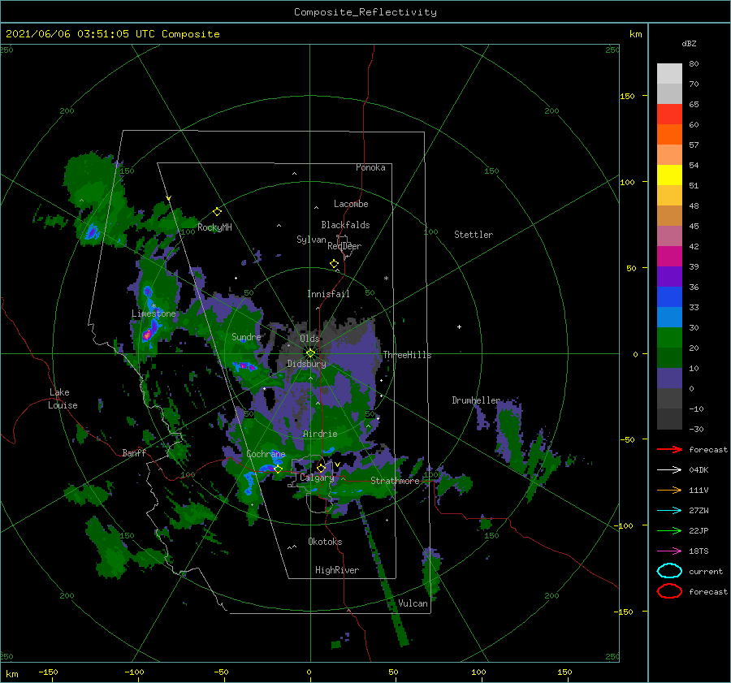
Task: Select the 'current' legend text
Action: 706,571
